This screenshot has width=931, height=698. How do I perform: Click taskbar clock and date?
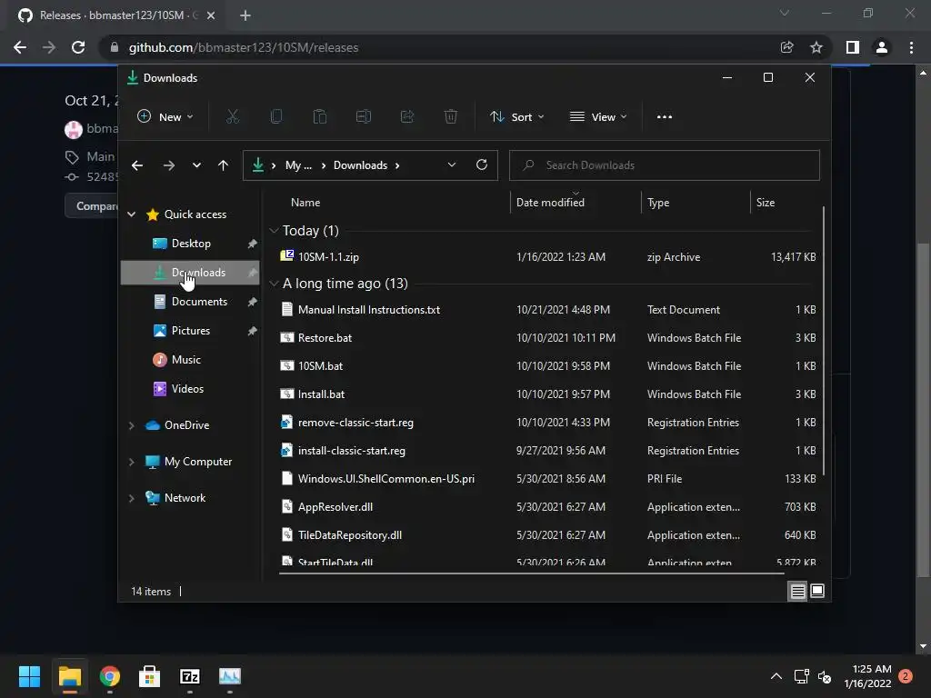(867, 676)
